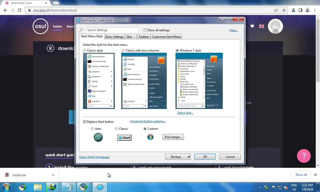320x192 pixels.
Task: Click Cancel in the Open-Shell settings
Action: (230, 157)
